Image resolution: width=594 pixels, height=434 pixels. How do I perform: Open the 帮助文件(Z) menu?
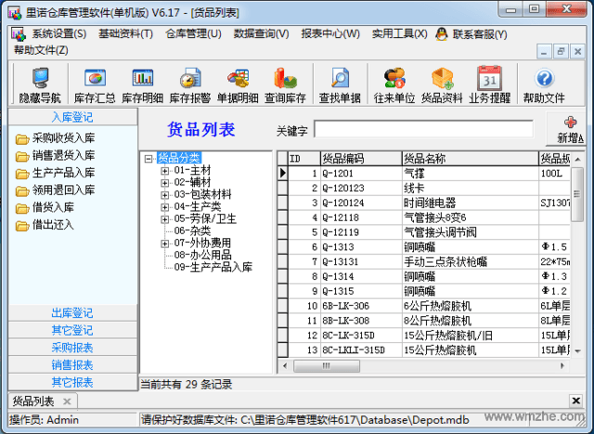41,50
